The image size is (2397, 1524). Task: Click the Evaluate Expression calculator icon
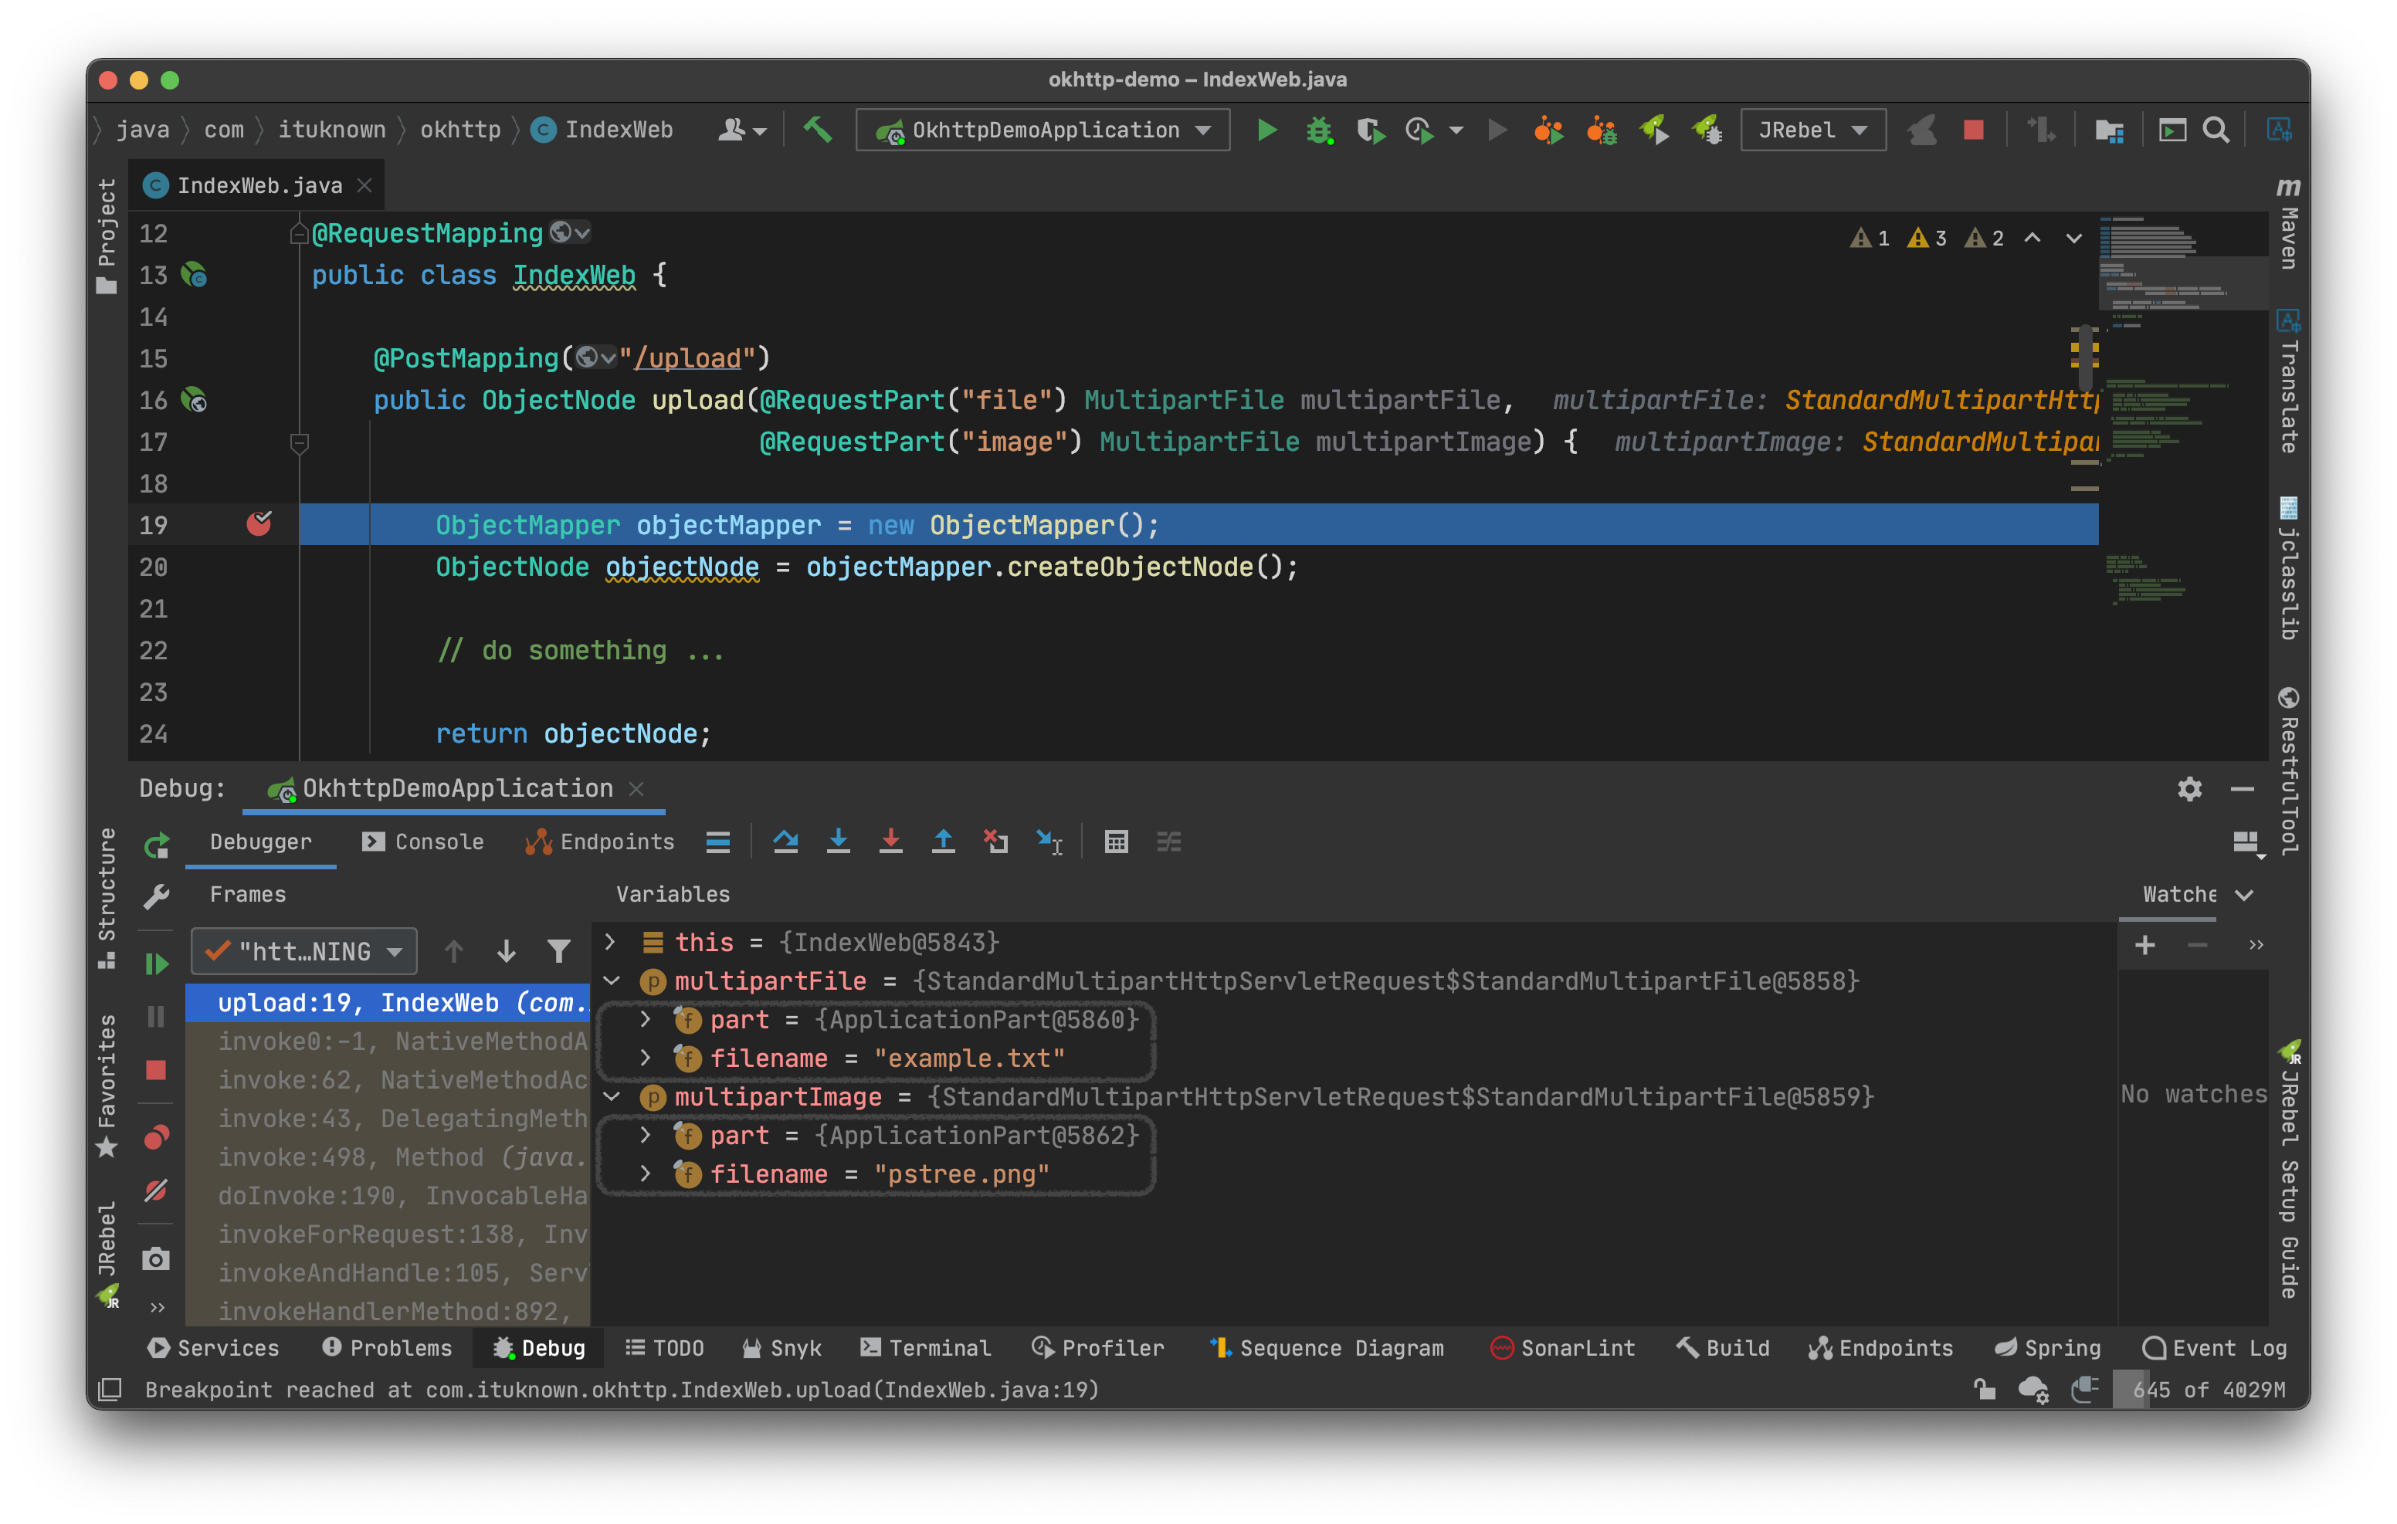coord(1116,842)
